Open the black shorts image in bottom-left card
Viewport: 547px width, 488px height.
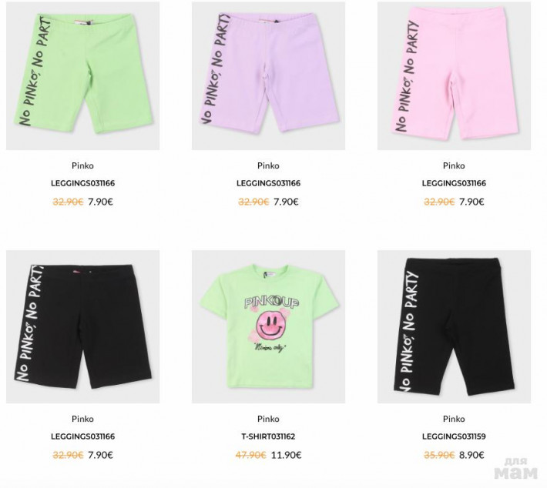click(82, 326)
